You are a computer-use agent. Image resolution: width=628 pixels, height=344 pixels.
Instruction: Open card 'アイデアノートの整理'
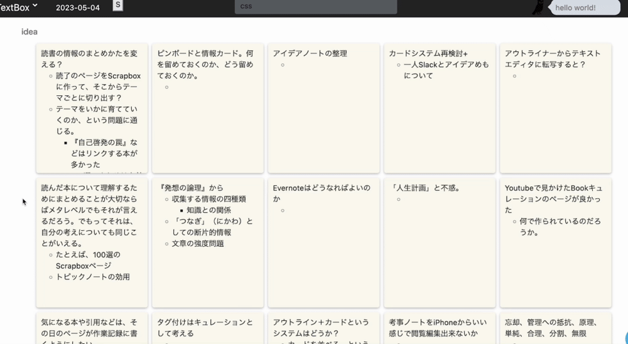323,108
